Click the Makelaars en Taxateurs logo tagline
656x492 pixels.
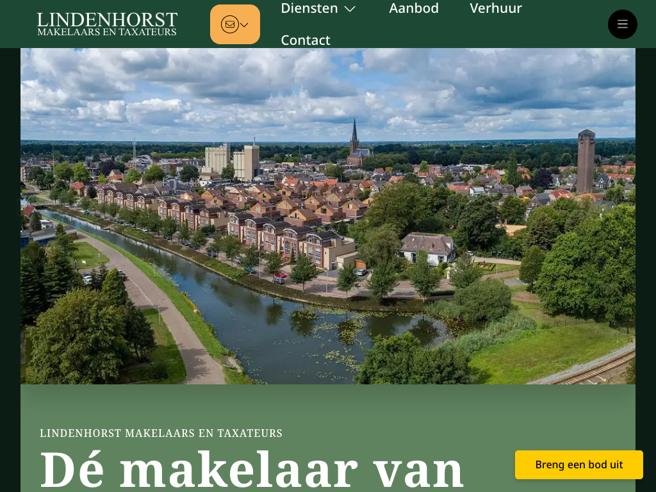click(x=107, y=32)
